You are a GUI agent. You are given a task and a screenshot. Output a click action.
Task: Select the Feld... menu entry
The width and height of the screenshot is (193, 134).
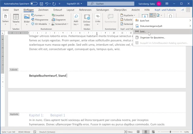pos(163,31)
